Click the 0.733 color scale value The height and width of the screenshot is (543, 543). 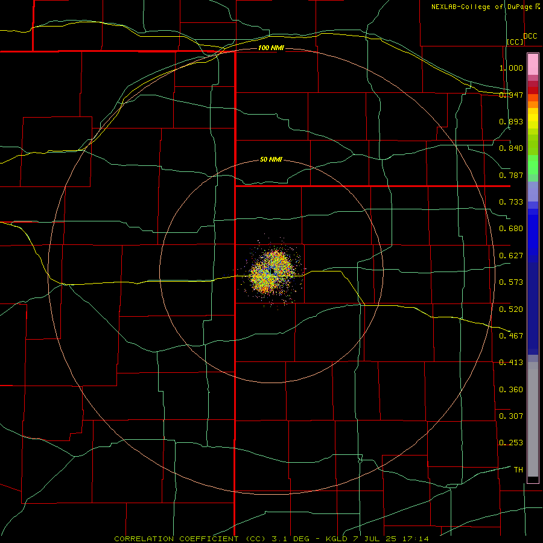click(x=511, y=202)
